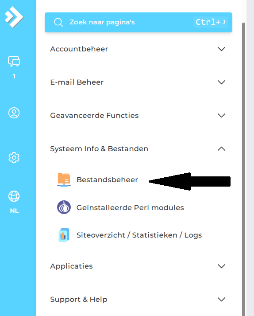Open the Bestandsbeheer link
Viewport: 254px width, 316px height.
[x=107, y=179]
